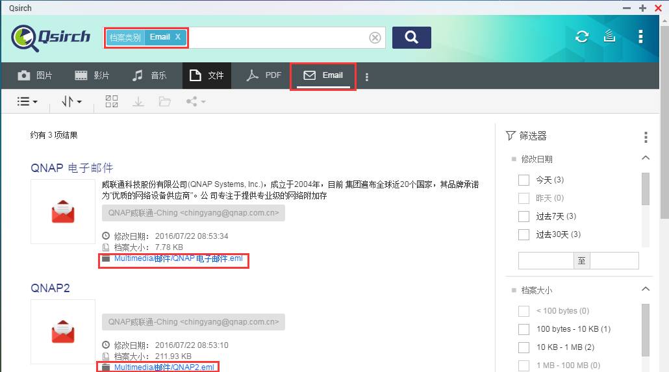Click in the search text field
This screenshot has width=669, height=372.
coord(277,38)
